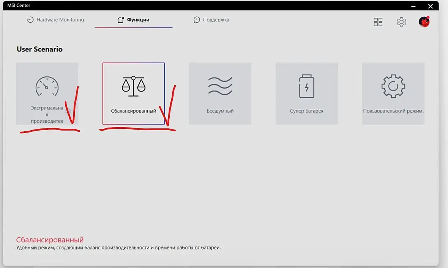Close the MSI Center window

point(430,6)
